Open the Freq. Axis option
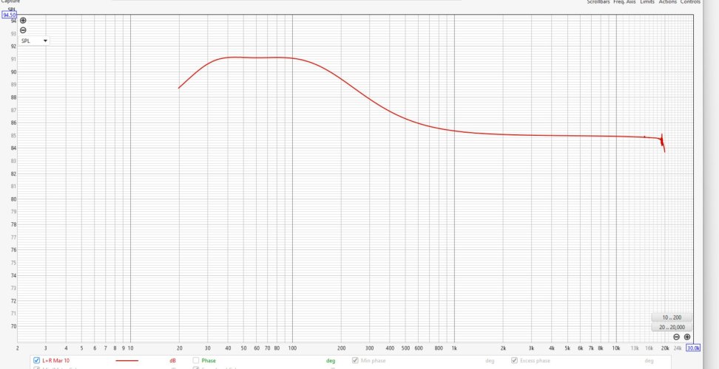The height and width of the screenshot is (369, 719). (x=624, y=1)
